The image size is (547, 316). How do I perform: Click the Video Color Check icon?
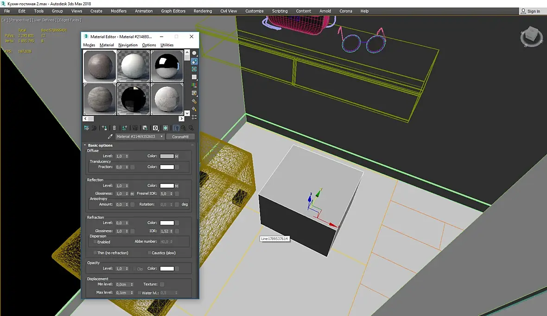pyautogui.click(x=194, y=85)
